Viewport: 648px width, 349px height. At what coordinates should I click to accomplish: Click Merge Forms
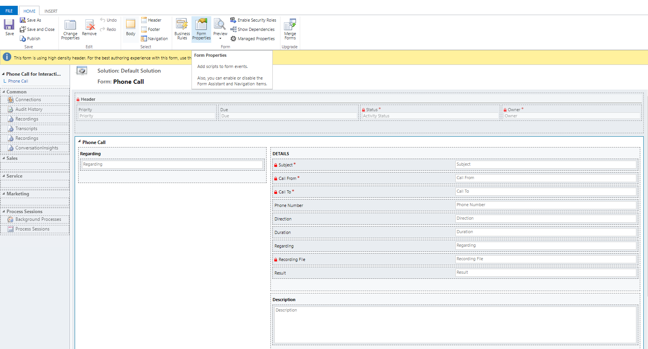[290, 29]
